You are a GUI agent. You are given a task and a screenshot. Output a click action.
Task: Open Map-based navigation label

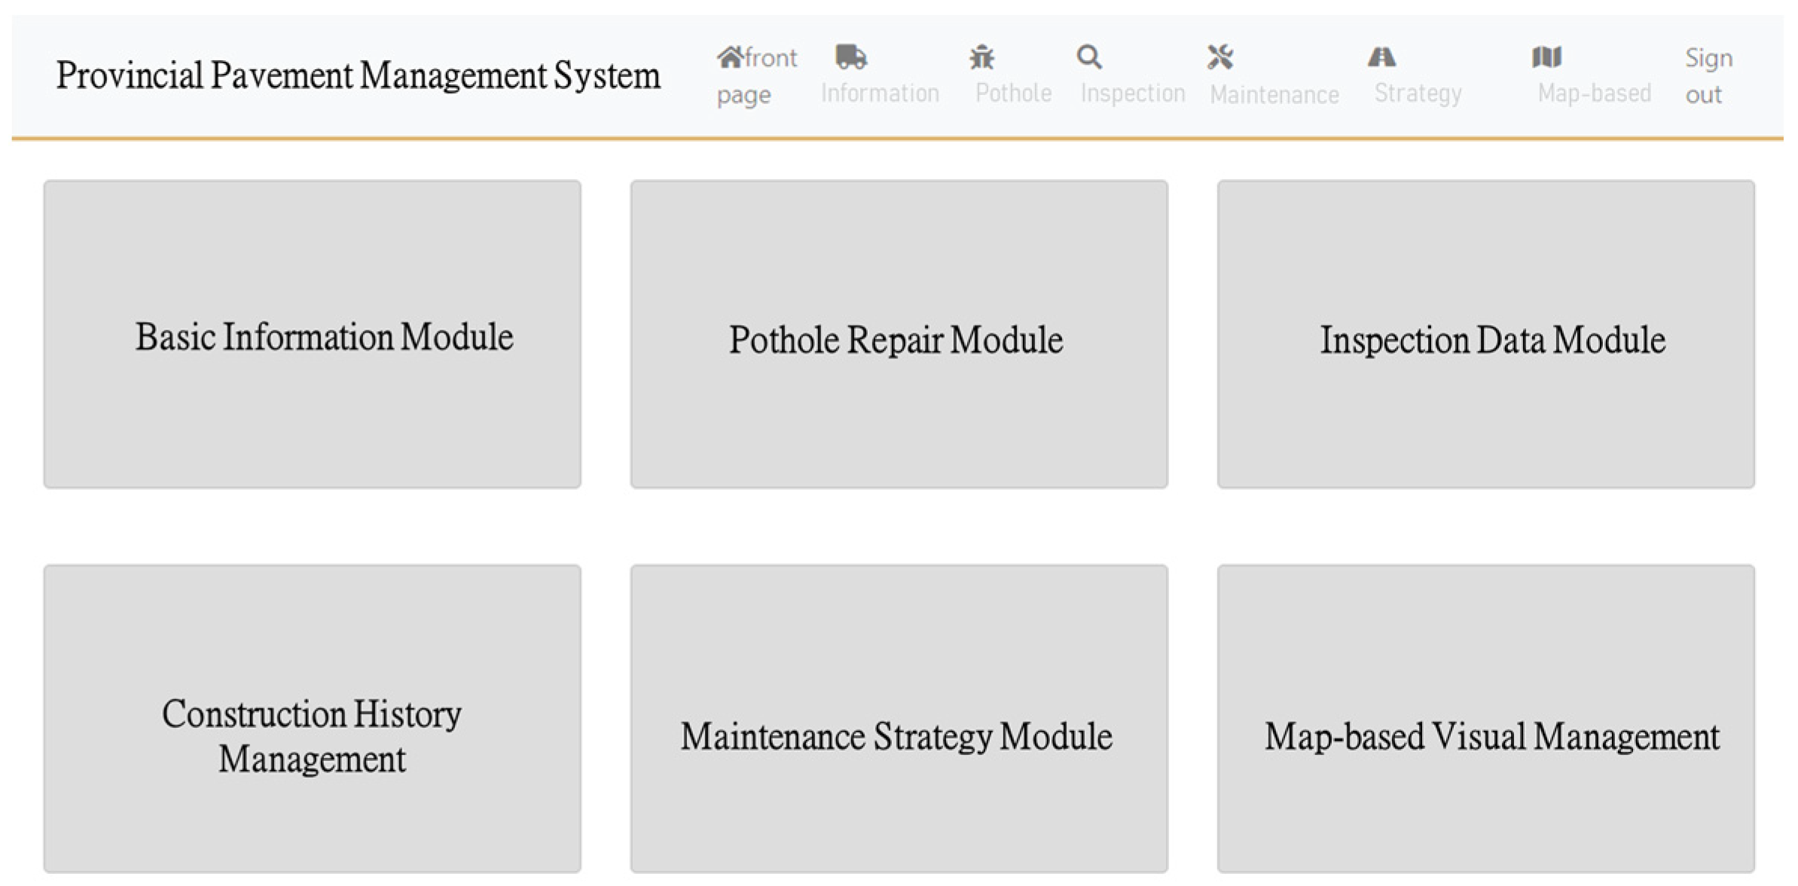(x=1594, y=93)
